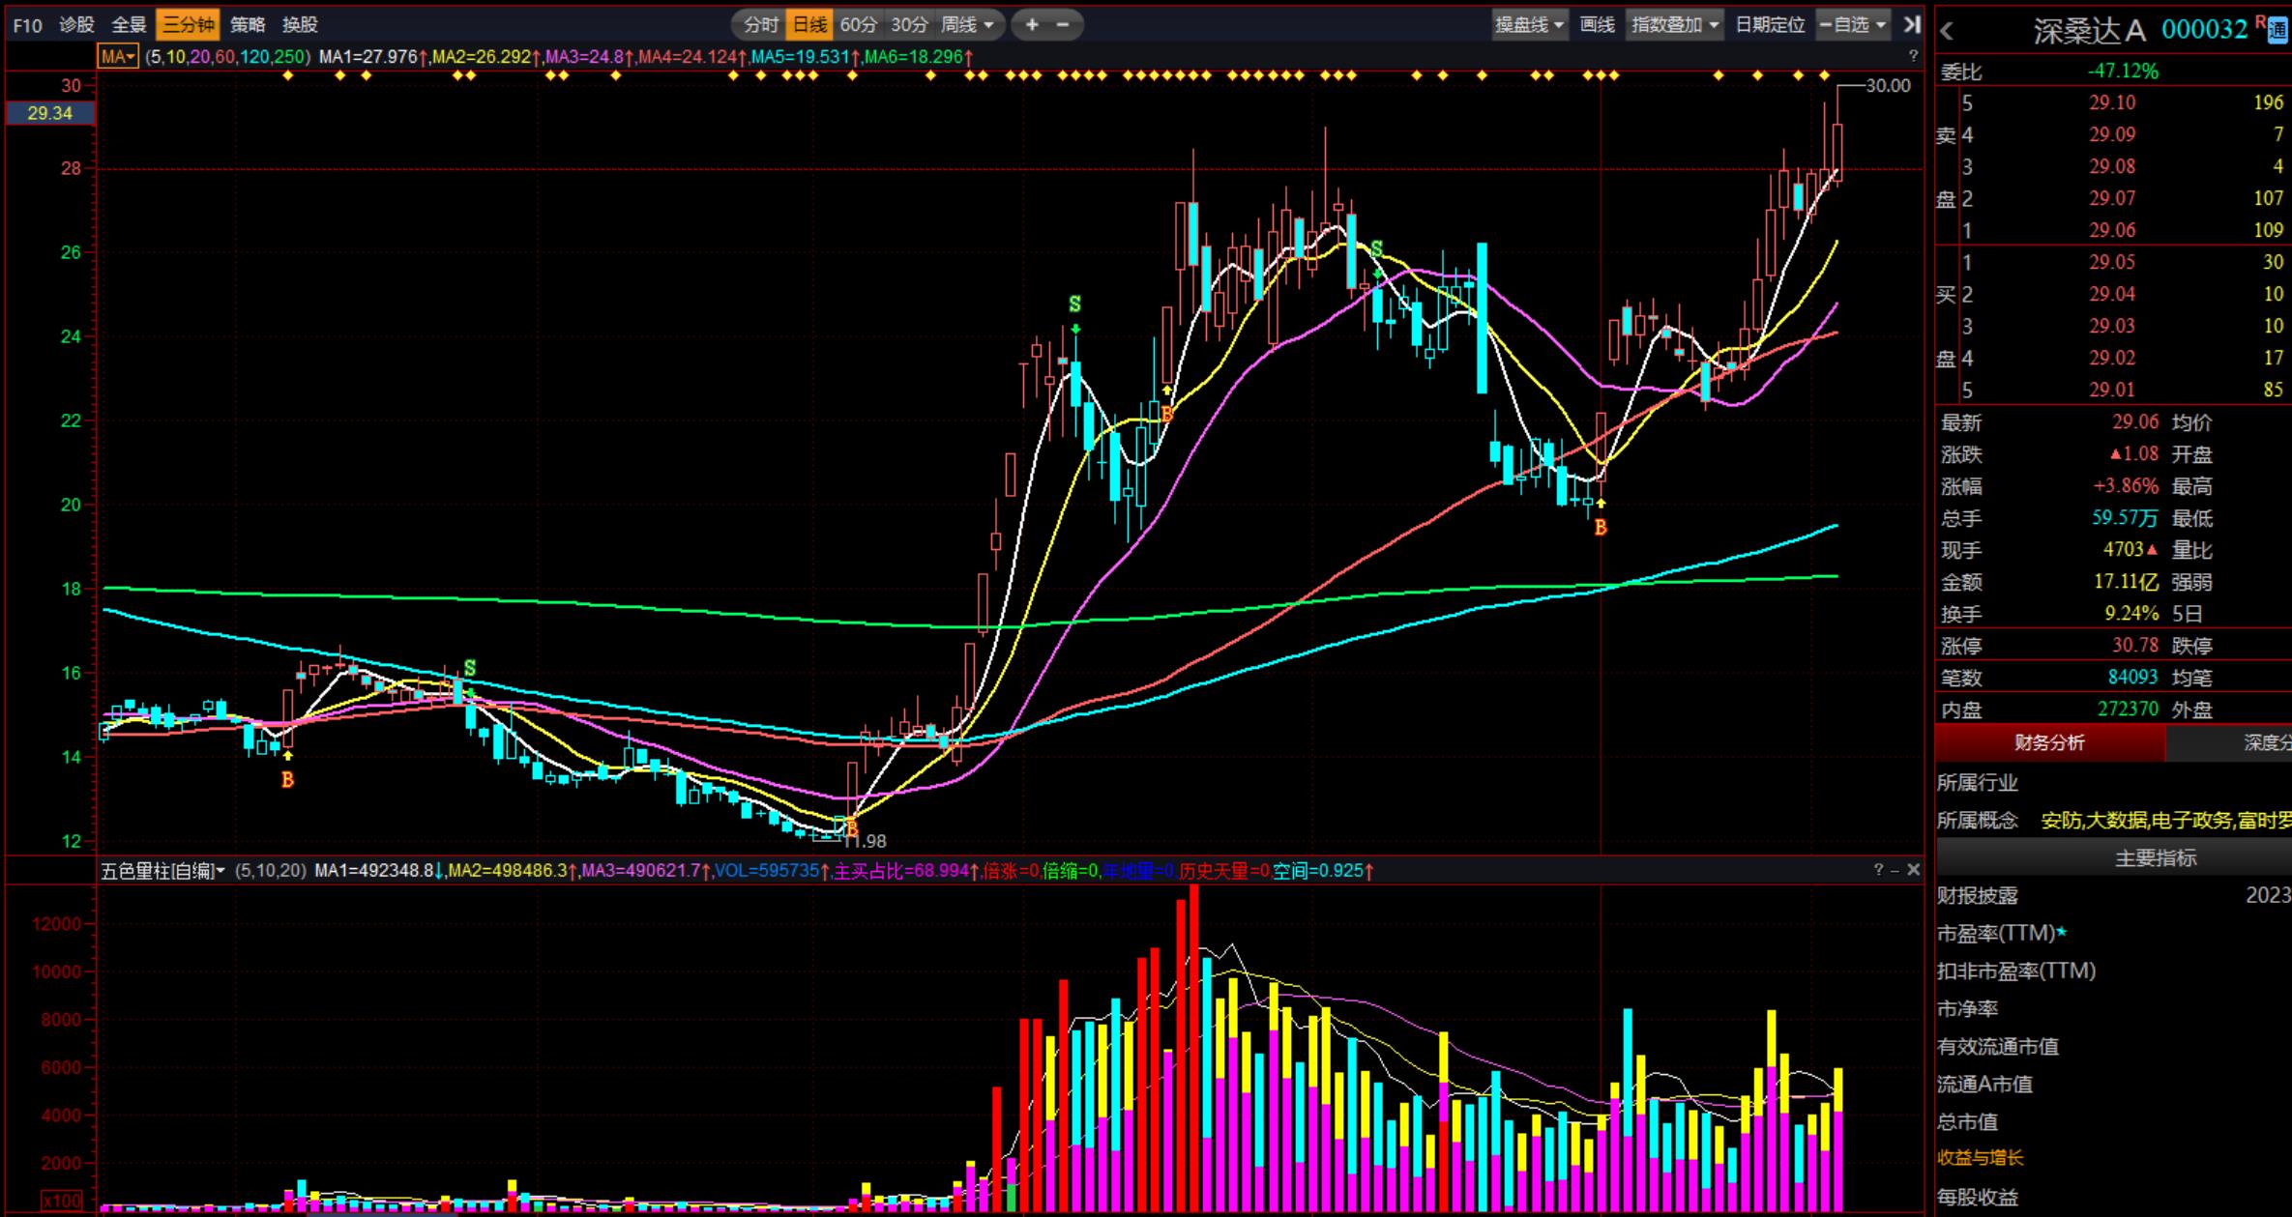Zoom out chart with minus button
Image resolution: width=2292 pixels, height=1217 pixels.
[1063, 25]
